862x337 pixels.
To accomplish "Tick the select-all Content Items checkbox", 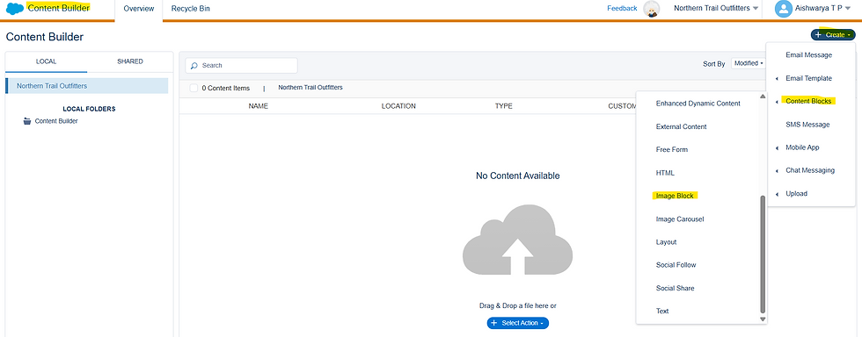I will click(x=194, y=88).
